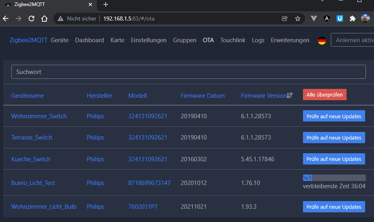Open the Wohnzimmer_Switch device link

[39, 116]
